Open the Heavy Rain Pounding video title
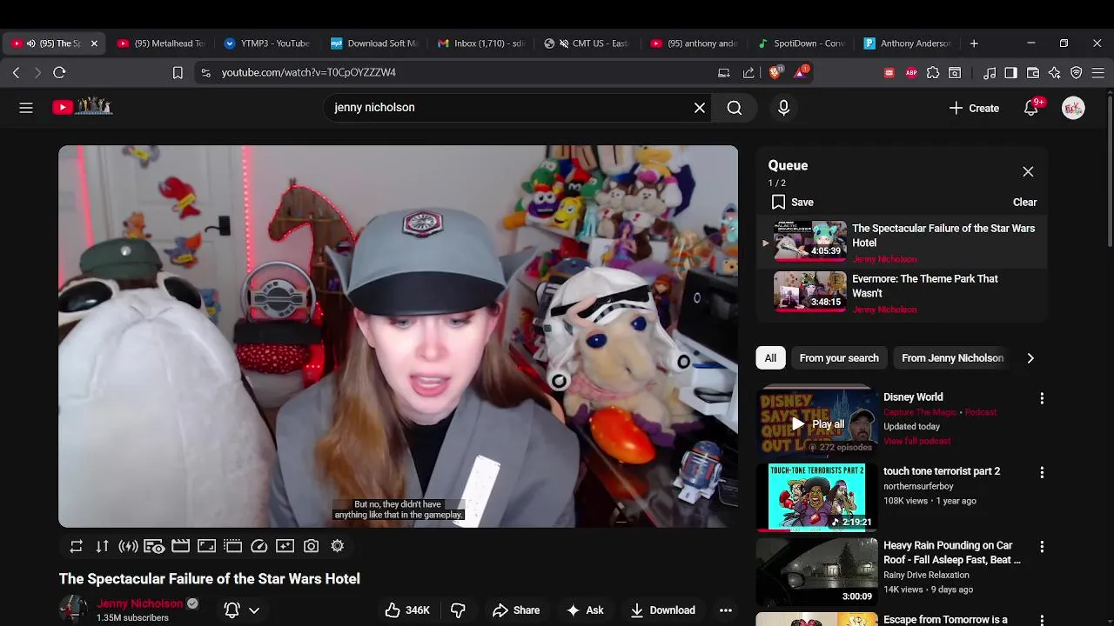The height and width of the screenshot is (626, 1114). (952, 553)
